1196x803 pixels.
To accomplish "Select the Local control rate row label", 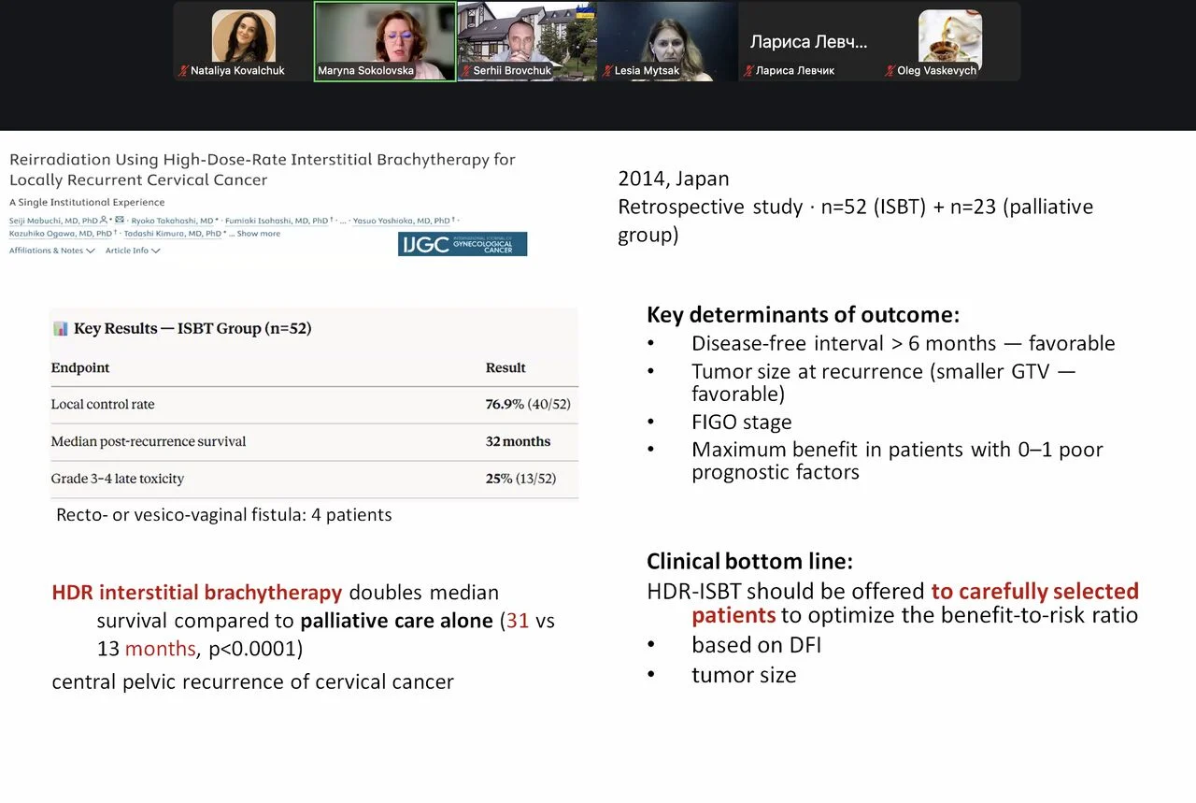I will point(103,405).
